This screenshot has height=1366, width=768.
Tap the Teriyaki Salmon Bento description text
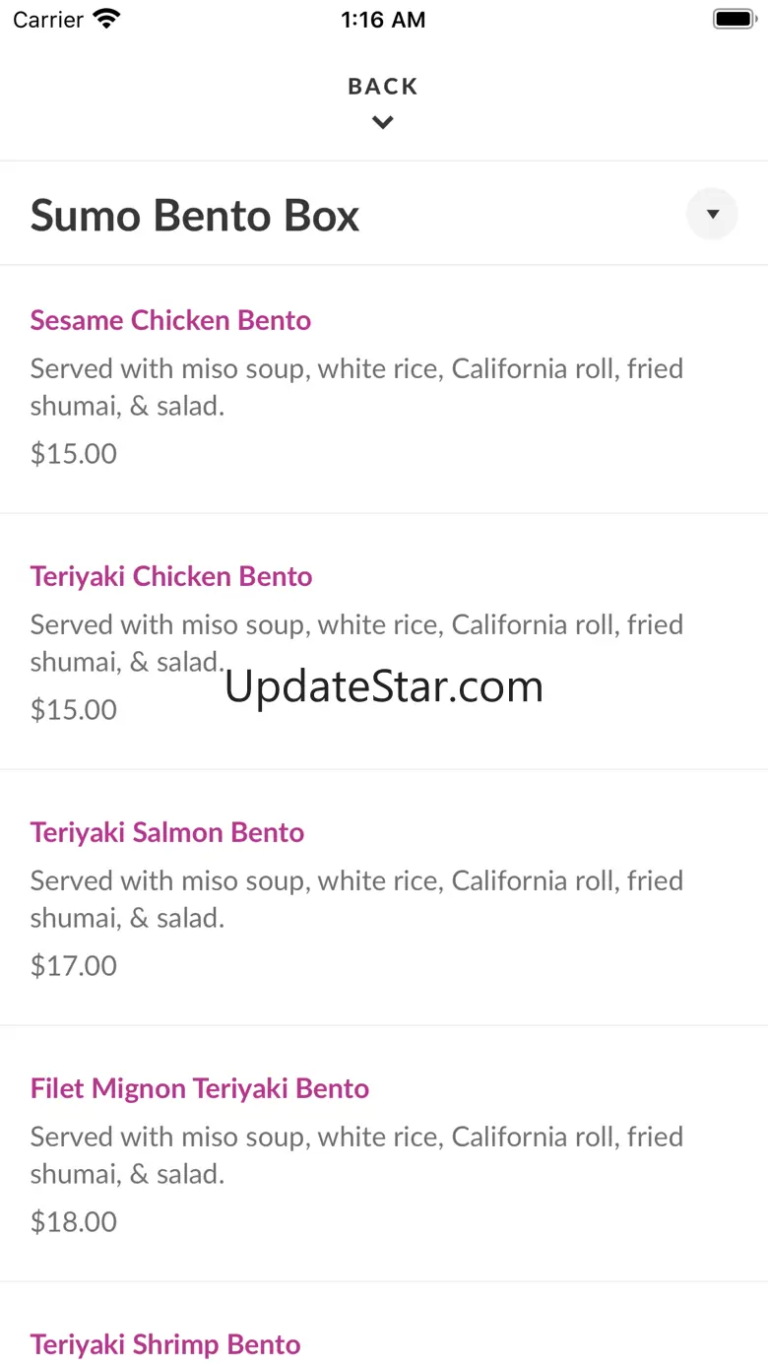(x=356, y=899)
